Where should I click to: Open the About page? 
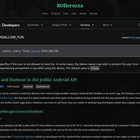tap(83, 13)
